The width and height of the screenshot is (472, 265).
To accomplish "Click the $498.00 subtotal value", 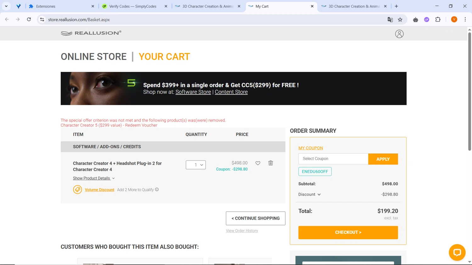I will coord(390,184).
